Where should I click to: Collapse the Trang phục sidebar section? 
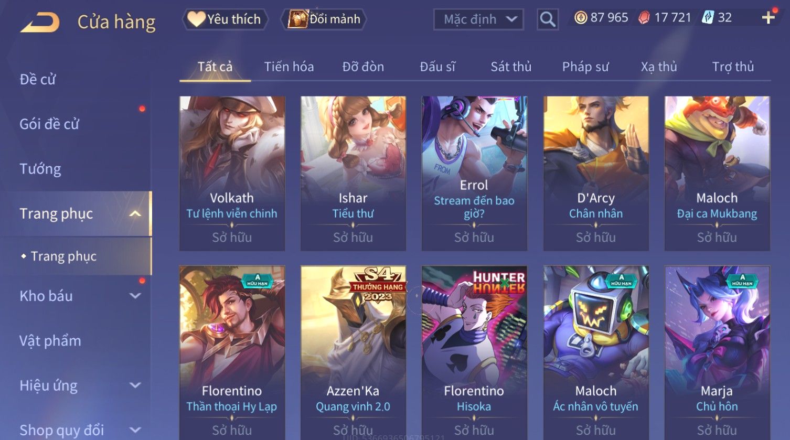135,213
